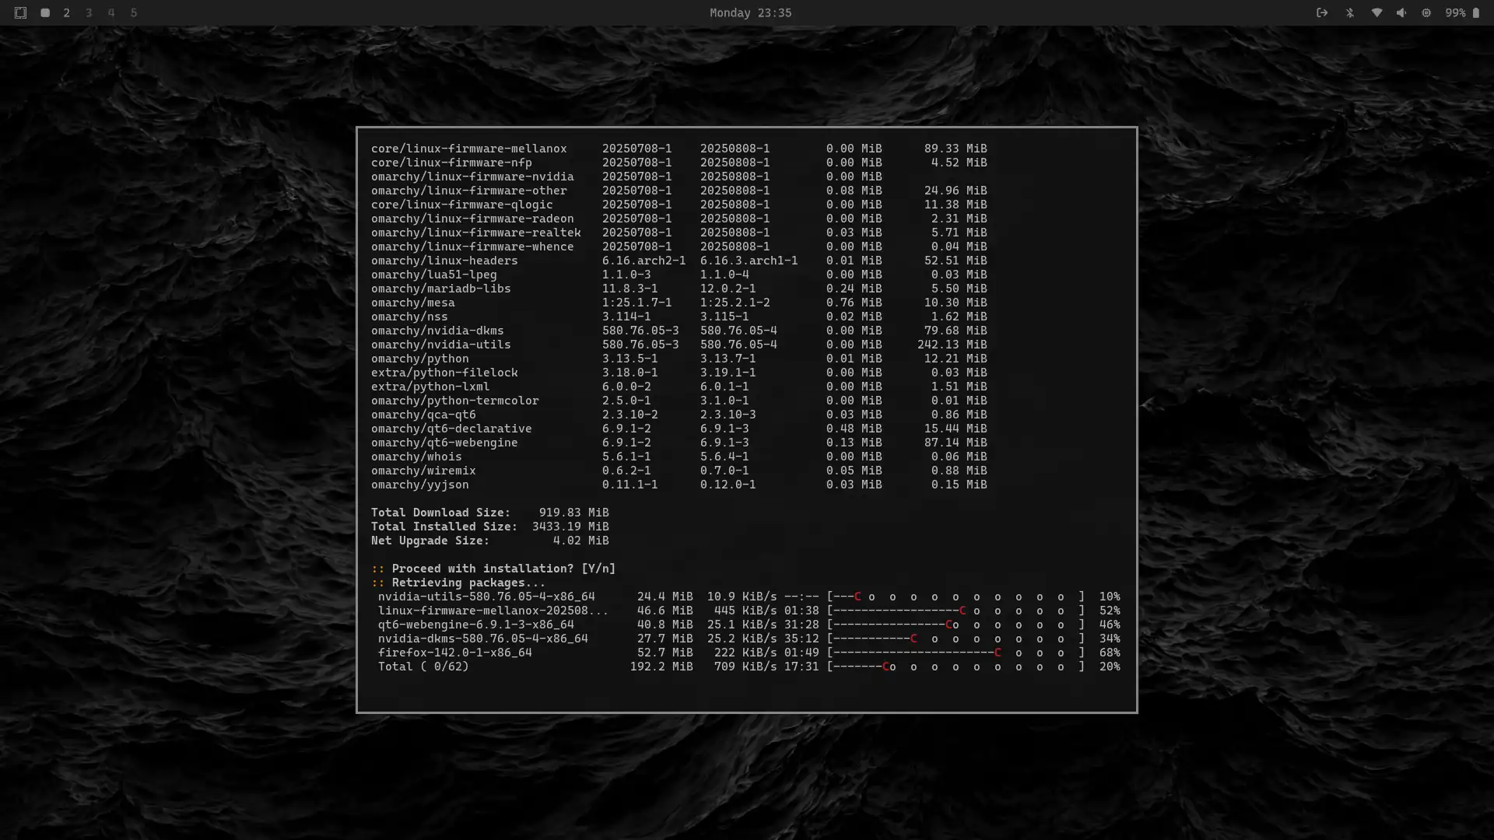Select 'omarchy/nss' package name
This screenshot has height=840, width=1494.
(x=409, y=317)
